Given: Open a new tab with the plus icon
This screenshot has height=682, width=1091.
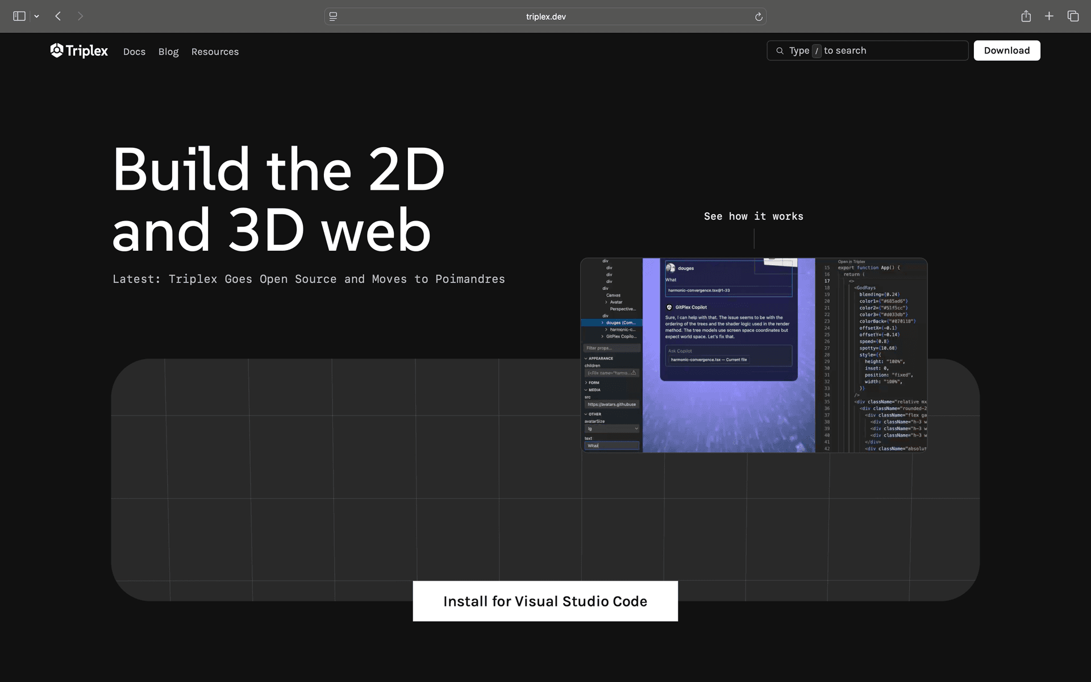Looking at the screenshot, I should pyautogui.click(x=1049, y=16).
